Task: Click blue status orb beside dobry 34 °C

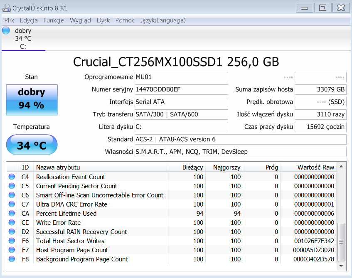Action: click(x=6, y=30)
